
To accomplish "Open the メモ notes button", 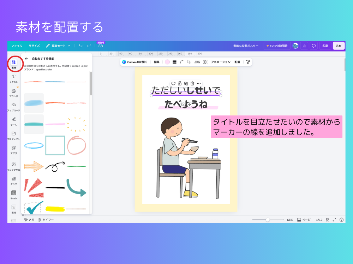I will (x=29, y=220).
